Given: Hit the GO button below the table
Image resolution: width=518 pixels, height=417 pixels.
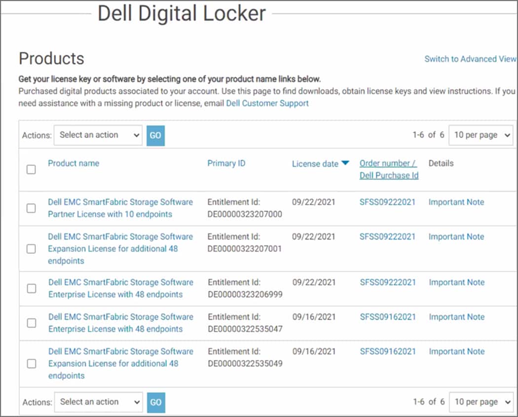Looking at the screenshot, I should [156, 403].
